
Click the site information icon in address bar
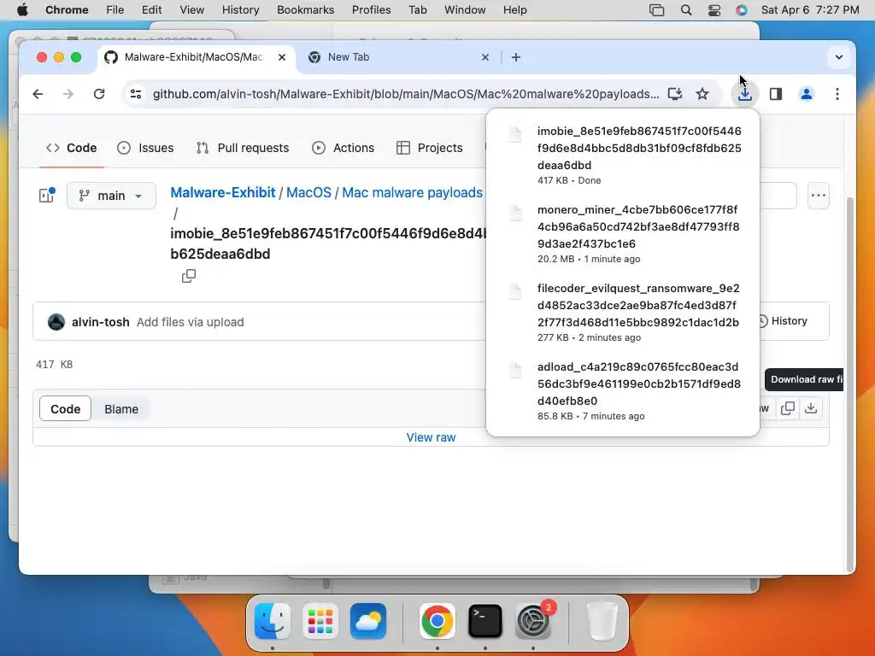(x=136, y=94)
